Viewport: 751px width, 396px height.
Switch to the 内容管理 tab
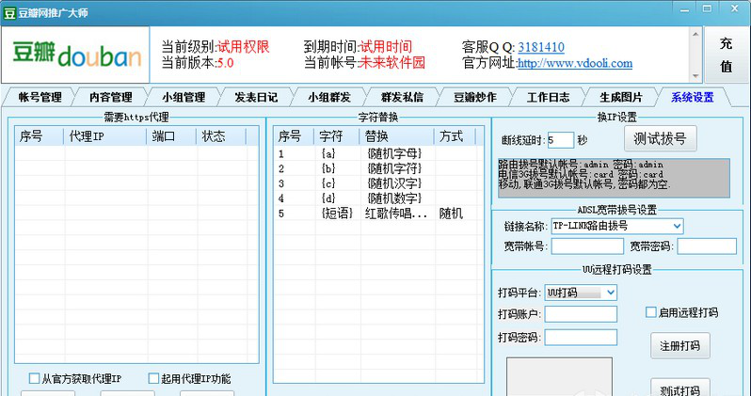click(x=111, y=97)
